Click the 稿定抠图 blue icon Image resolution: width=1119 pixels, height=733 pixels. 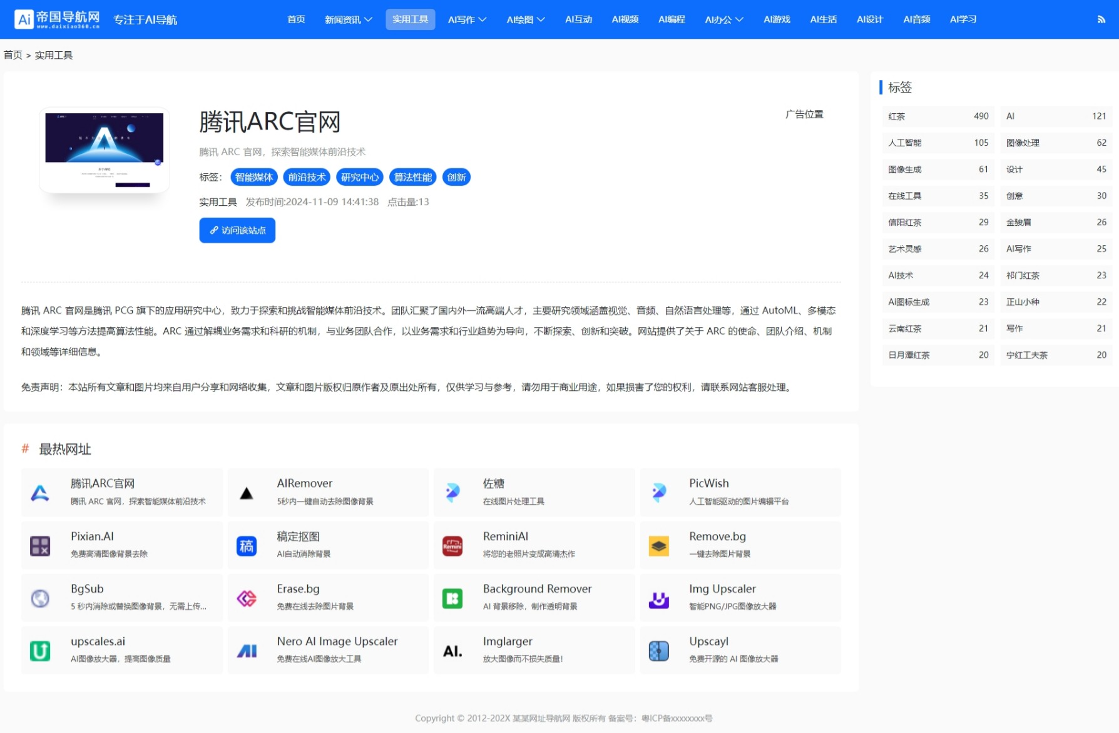[x=247, y=546]
